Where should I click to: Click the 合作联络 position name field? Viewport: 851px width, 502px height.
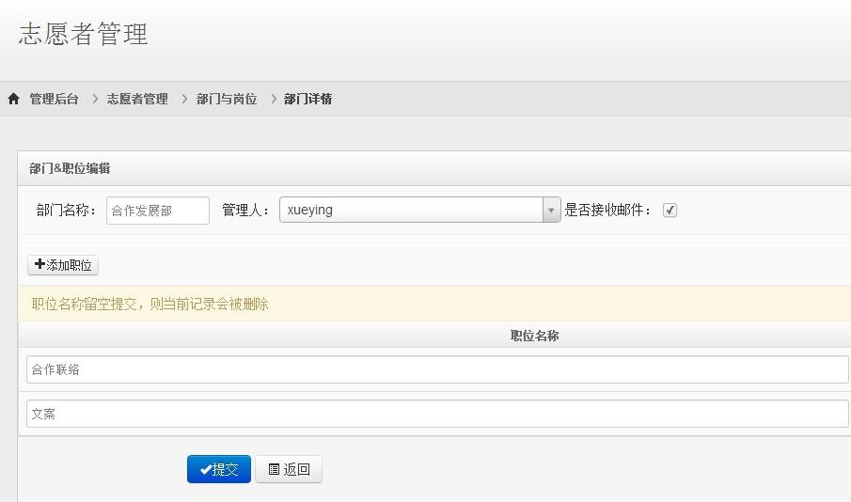(437, 369)
